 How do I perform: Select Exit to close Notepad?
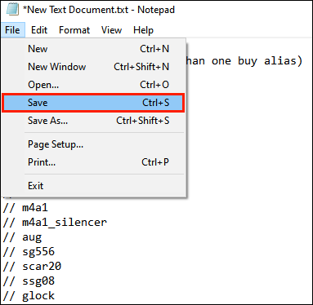pos(94,186)
